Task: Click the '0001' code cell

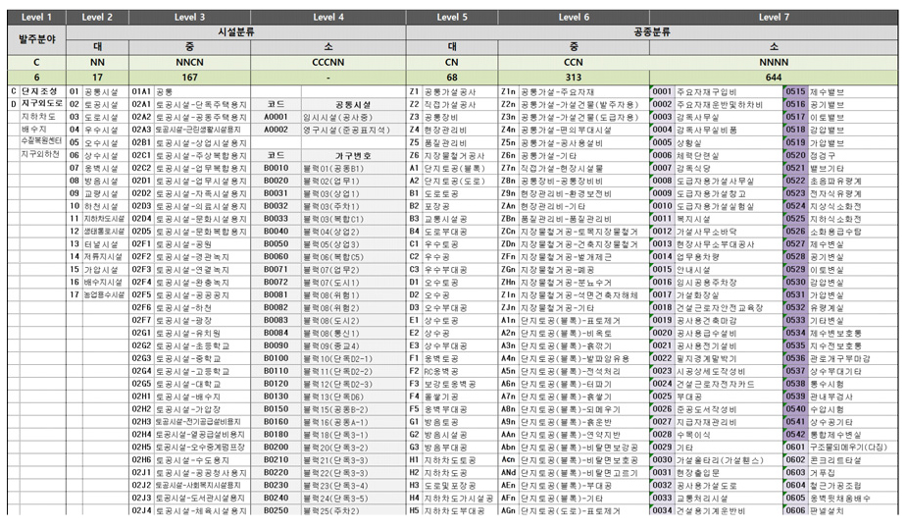Action: pos(662,91)
